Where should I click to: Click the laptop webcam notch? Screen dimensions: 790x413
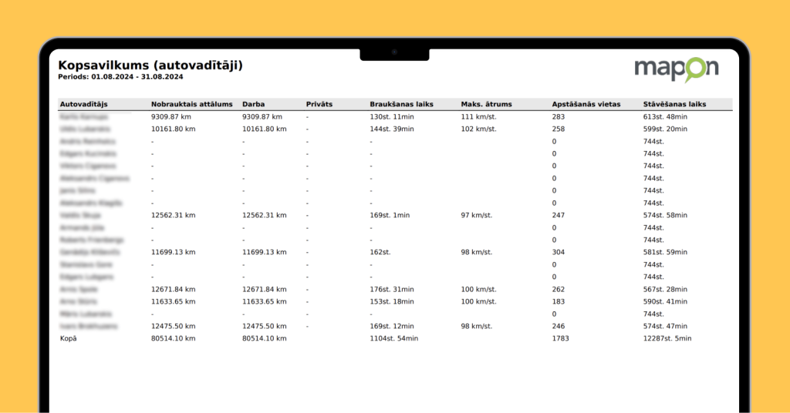point(394,52)
